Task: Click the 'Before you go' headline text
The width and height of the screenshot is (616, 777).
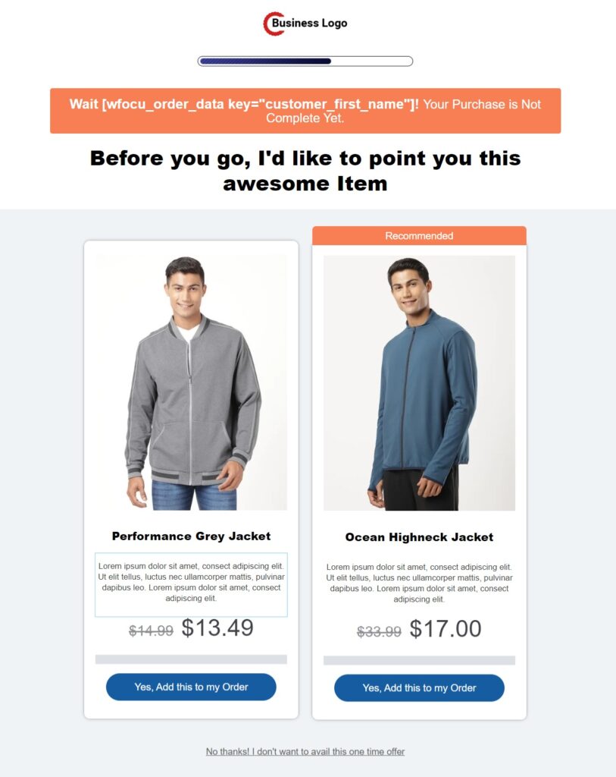Action: click(x=305, y=171)
